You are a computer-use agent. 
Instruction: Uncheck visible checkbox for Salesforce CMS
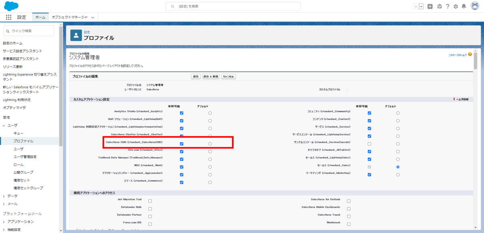click(x=181, y=144)
